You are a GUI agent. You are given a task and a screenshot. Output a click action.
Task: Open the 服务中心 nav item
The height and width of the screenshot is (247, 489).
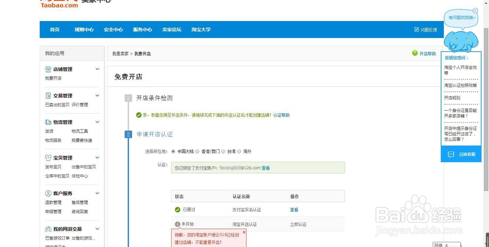142,30
